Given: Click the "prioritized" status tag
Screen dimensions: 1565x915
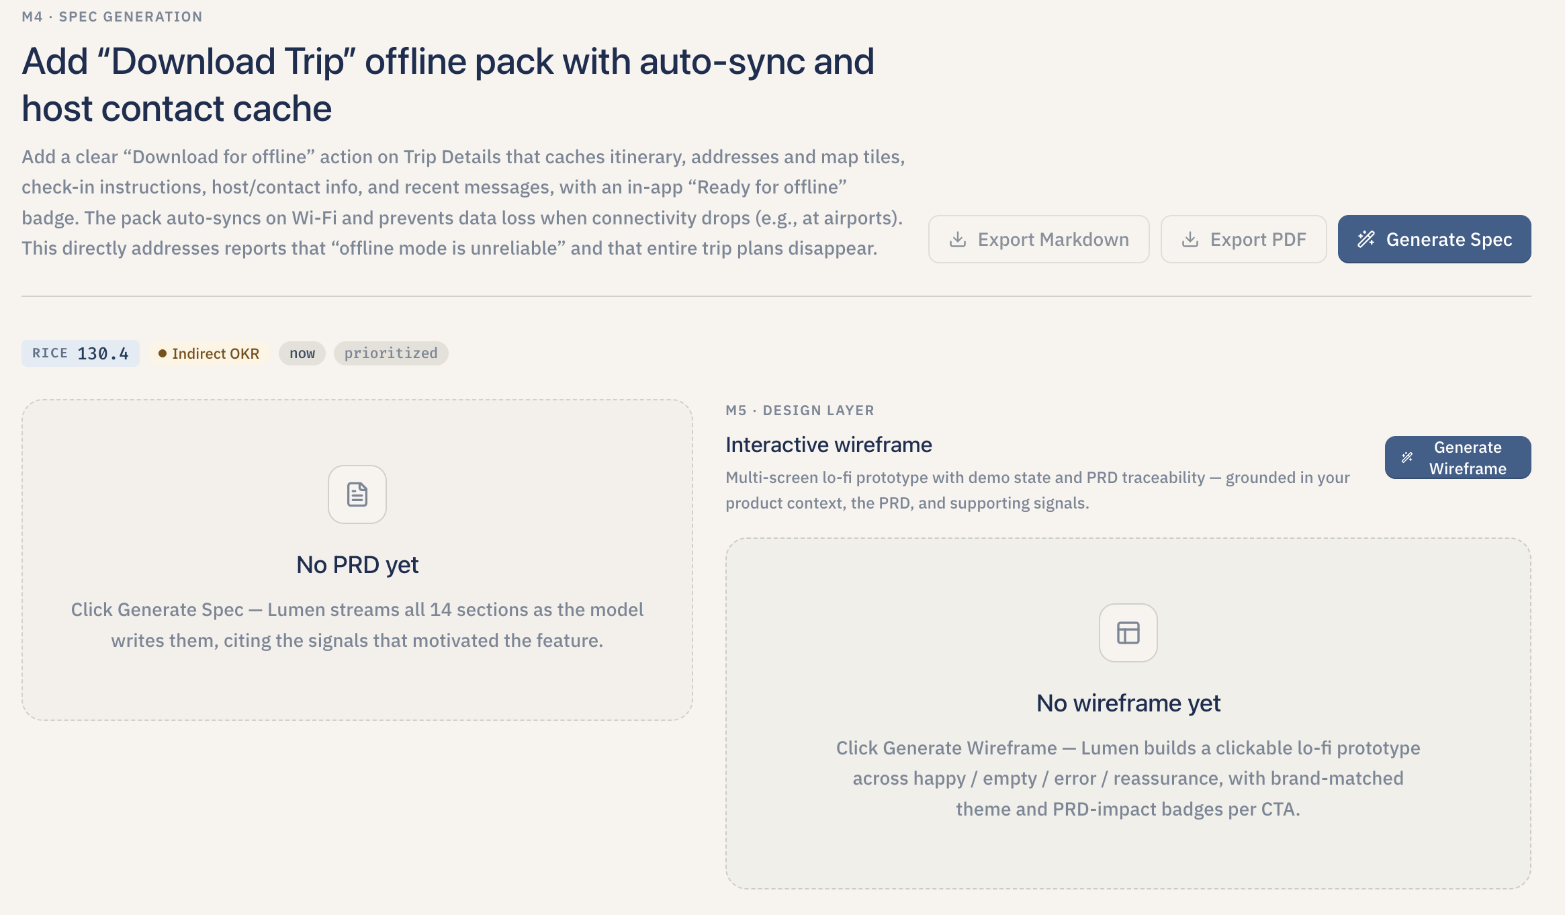Looking at the screenshot, I should 391,353.
